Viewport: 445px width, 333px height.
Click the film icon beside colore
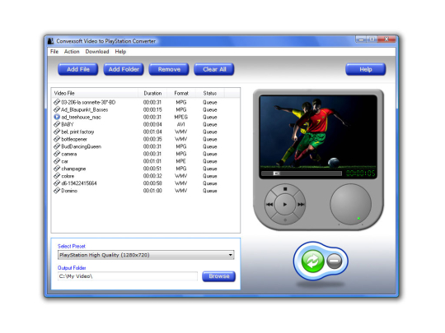57,176
